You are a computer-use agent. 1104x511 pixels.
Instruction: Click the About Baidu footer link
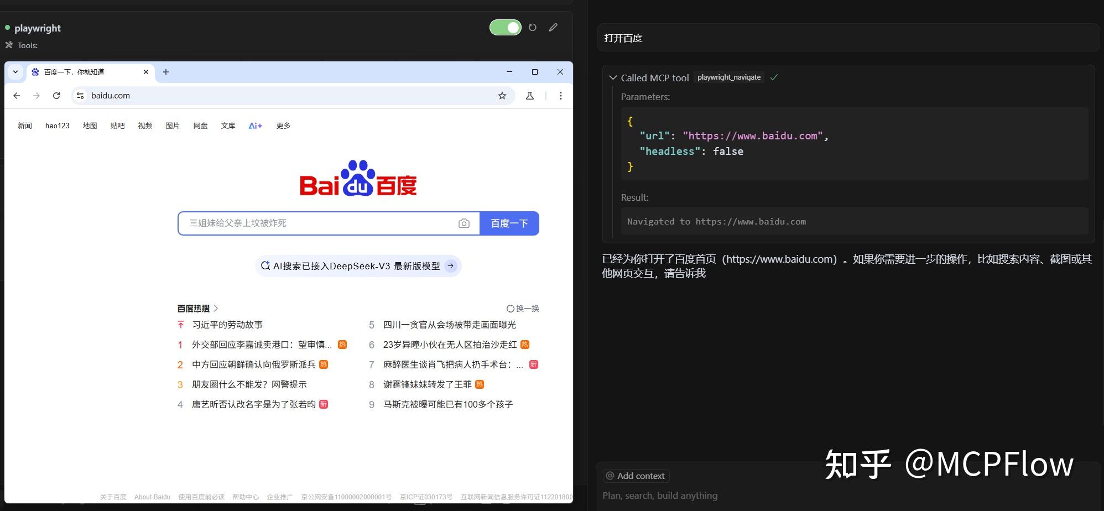point(152,496)
